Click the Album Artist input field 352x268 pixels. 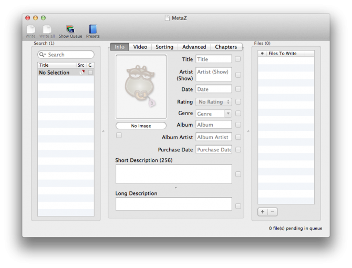point(214,137)
